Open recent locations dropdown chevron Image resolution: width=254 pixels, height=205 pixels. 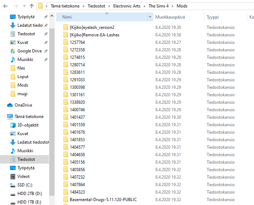(24, 6)
